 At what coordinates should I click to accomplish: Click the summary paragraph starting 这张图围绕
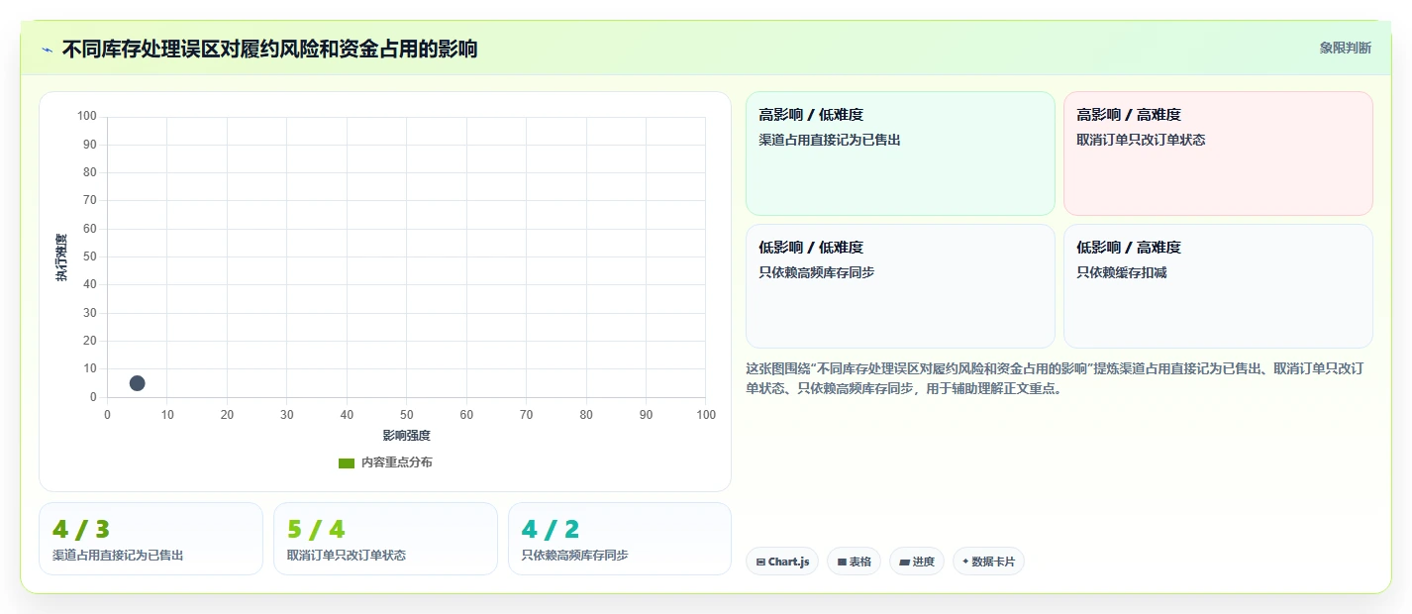pyautogui.click(x=1056, y=378)
